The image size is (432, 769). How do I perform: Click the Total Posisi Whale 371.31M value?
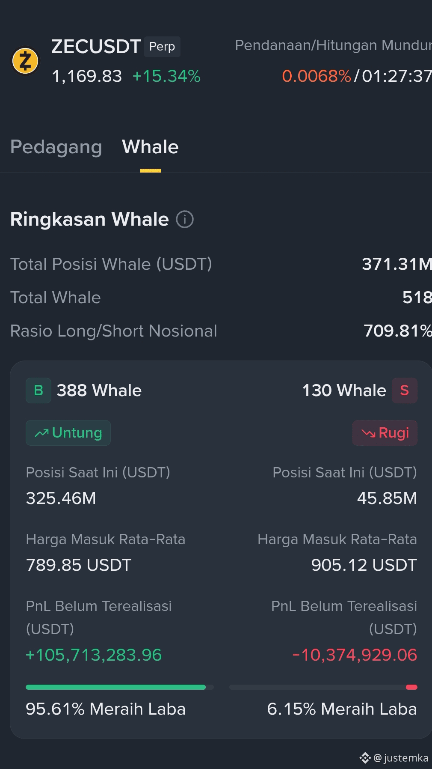coord(397,264)
